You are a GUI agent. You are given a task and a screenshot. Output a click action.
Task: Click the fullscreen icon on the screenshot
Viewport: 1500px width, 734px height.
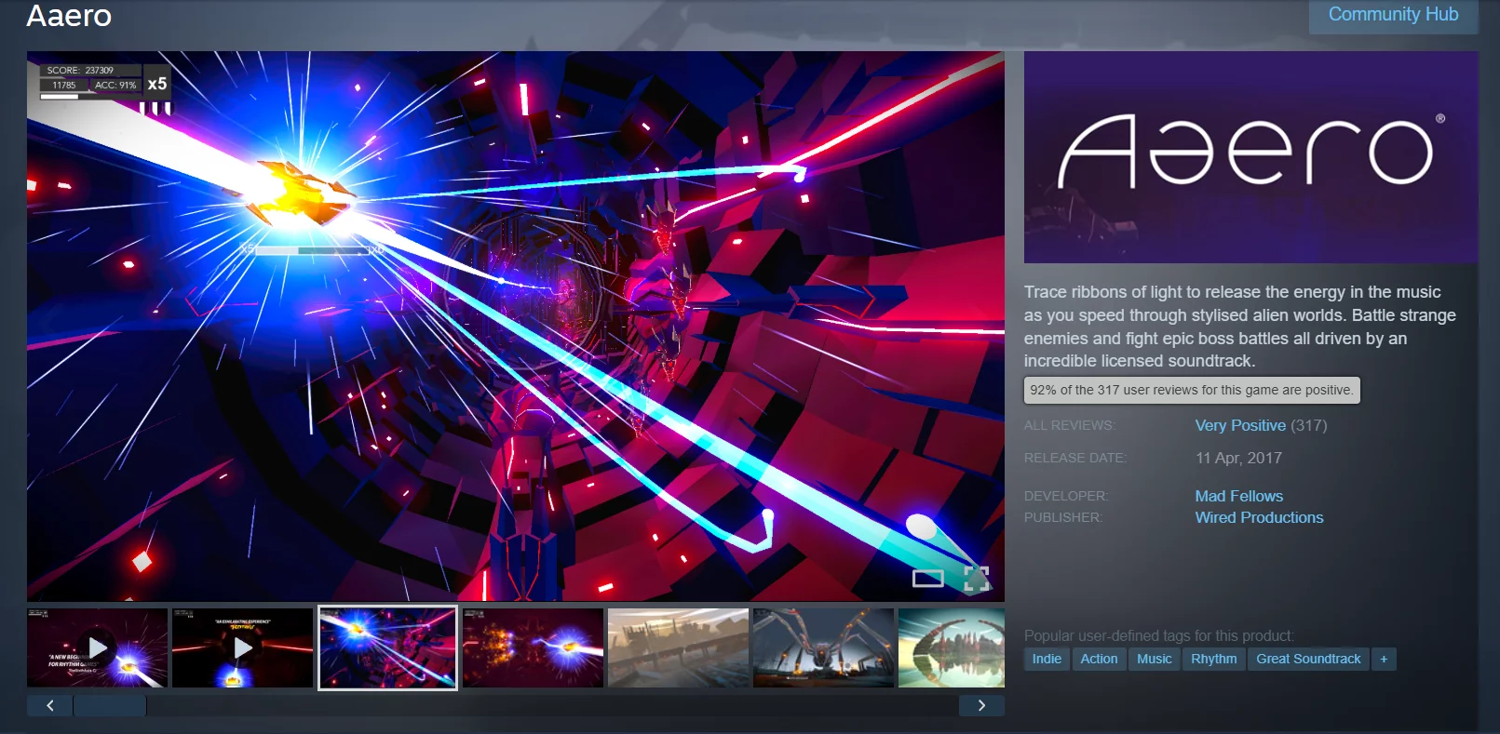pyautogui.click(x=976, y=579)
